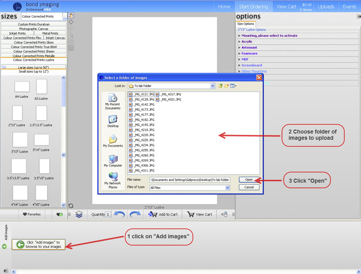This screenshot has width=361, height=274.
Task: Open My Computer in dialog sidebar
Action: tap(113, 161)
